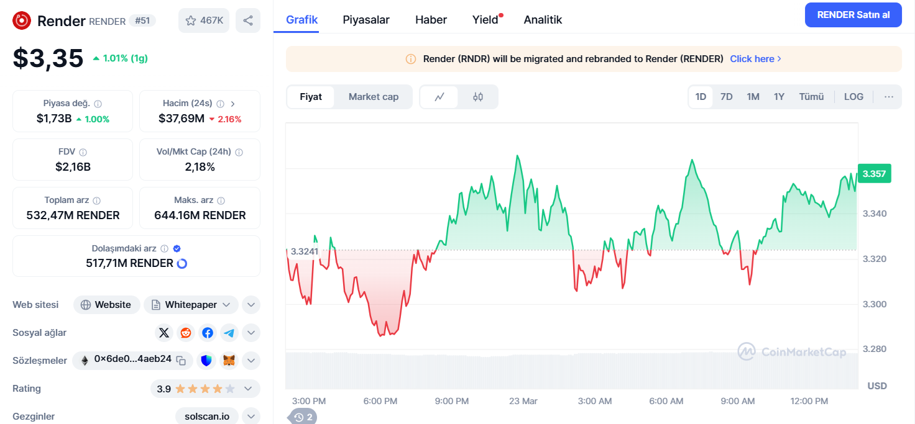Expand the Rating 3.9 dropdown
Viewport: 915px width, 424px height.
pos(205,389)
